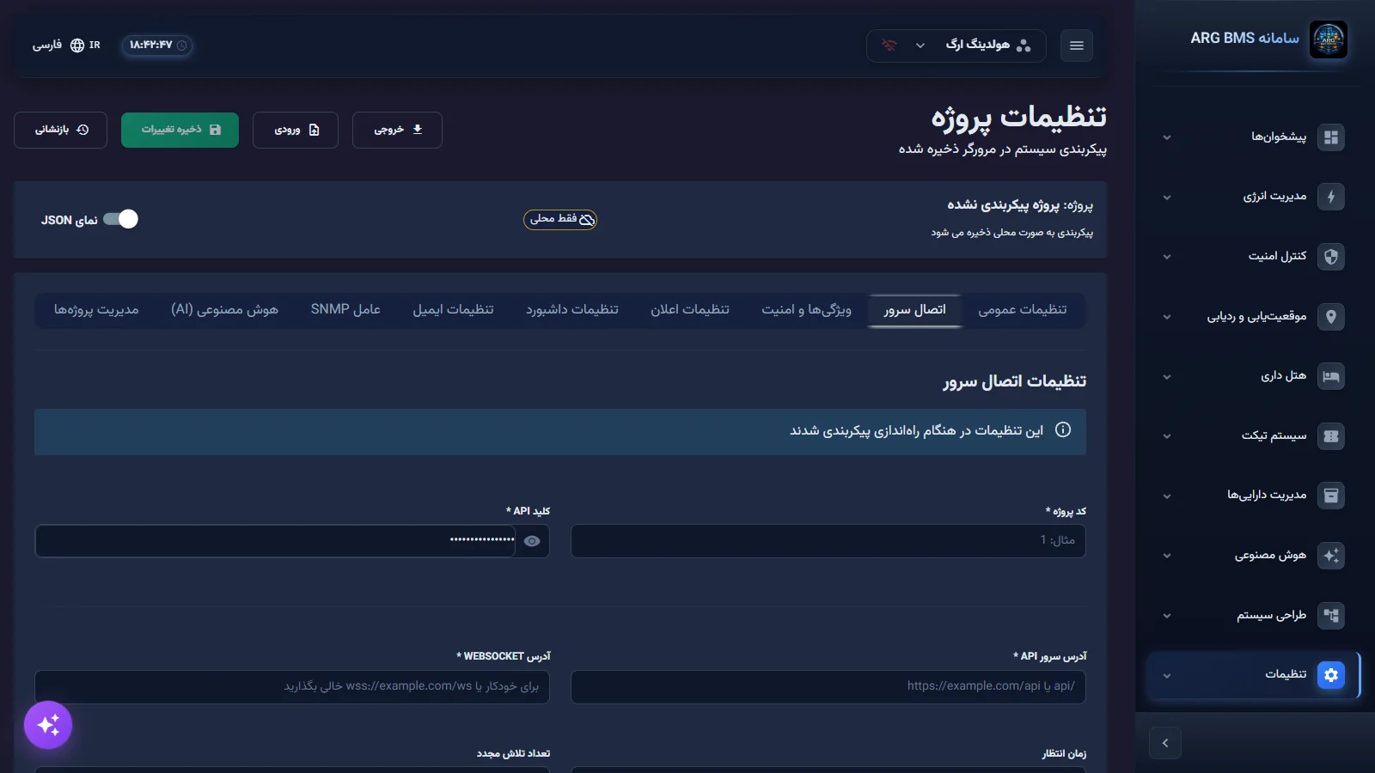This screenshot has height=773, width=1375.
Task: Expand the energy management chevron
Action: click(1167, 198)
